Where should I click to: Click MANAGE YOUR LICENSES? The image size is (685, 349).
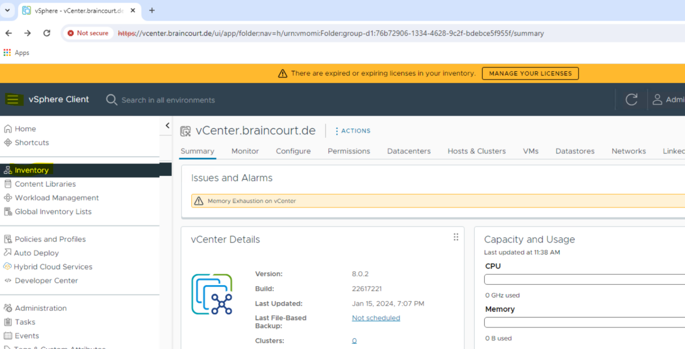pos(530,73)
